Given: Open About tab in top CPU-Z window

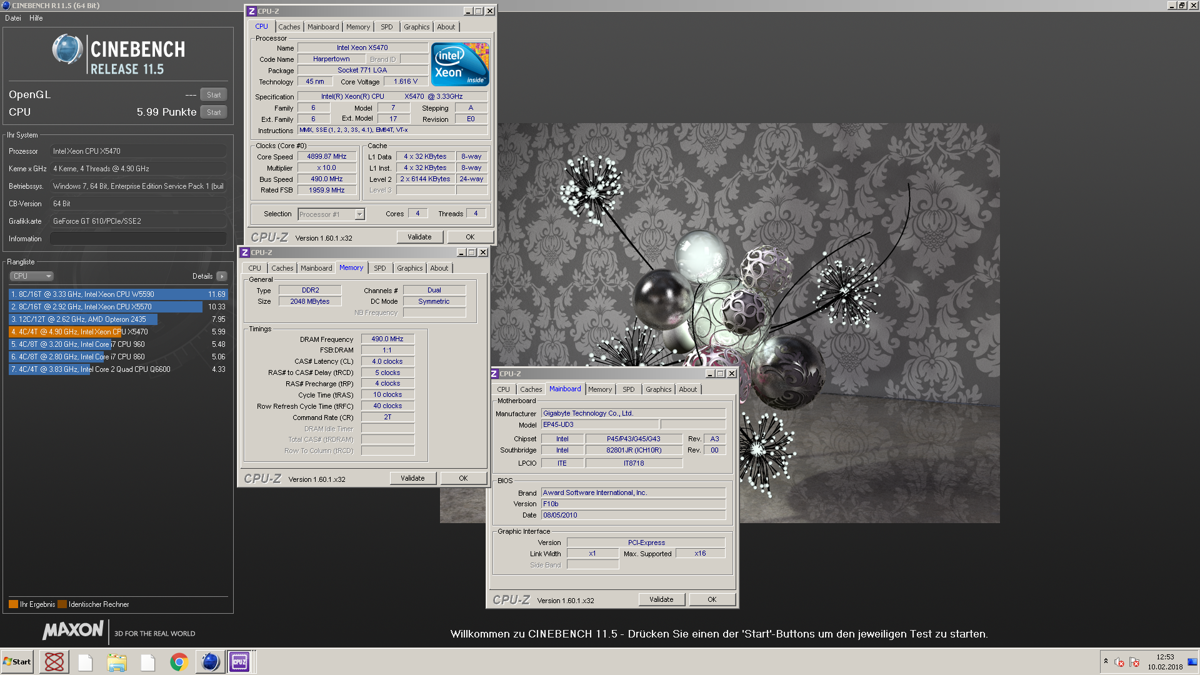Looking at the screenshot, I should [446, 27].
